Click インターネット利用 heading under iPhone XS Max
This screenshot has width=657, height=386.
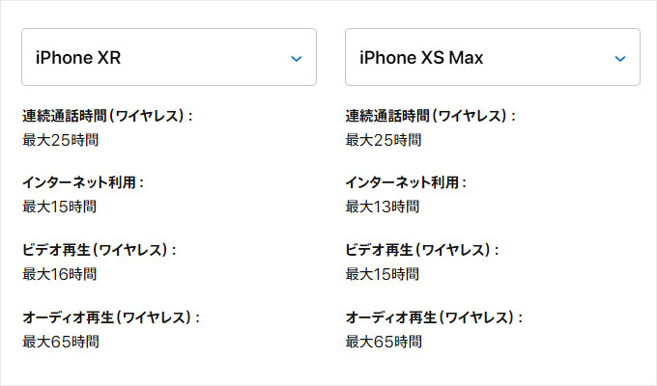(406, 182)
